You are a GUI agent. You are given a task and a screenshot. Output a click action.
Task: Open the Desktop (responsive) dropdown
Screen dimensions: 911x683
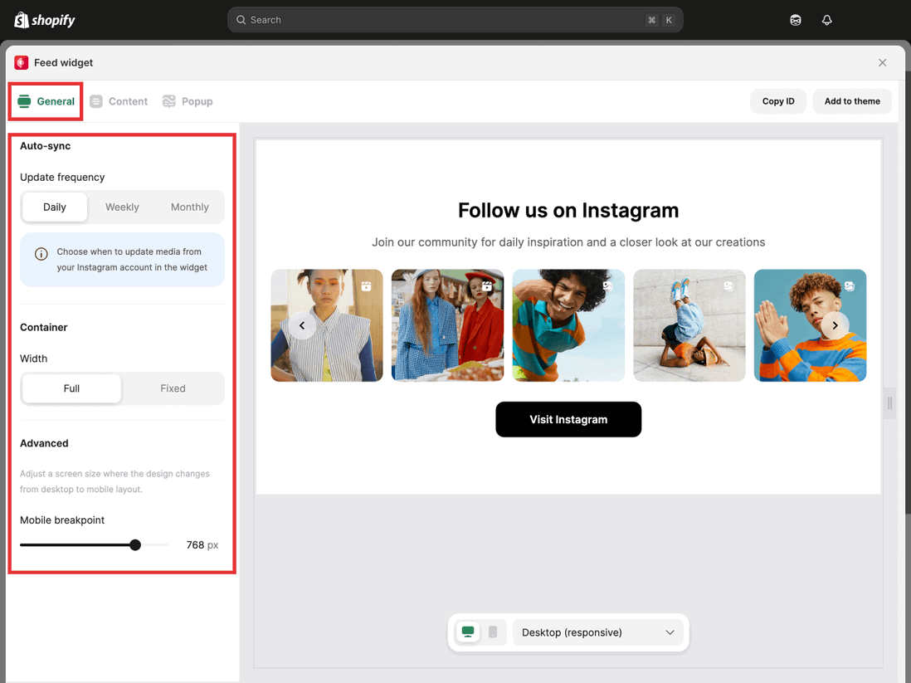598,632
